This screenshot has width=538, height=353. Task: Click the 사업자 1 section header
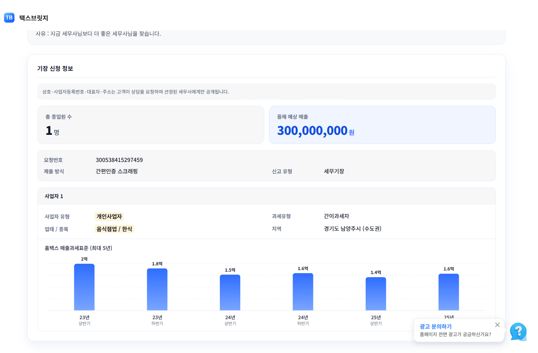[x=267, y=196]
